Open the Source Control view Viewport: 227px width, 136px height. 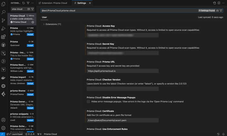(3, 20)
